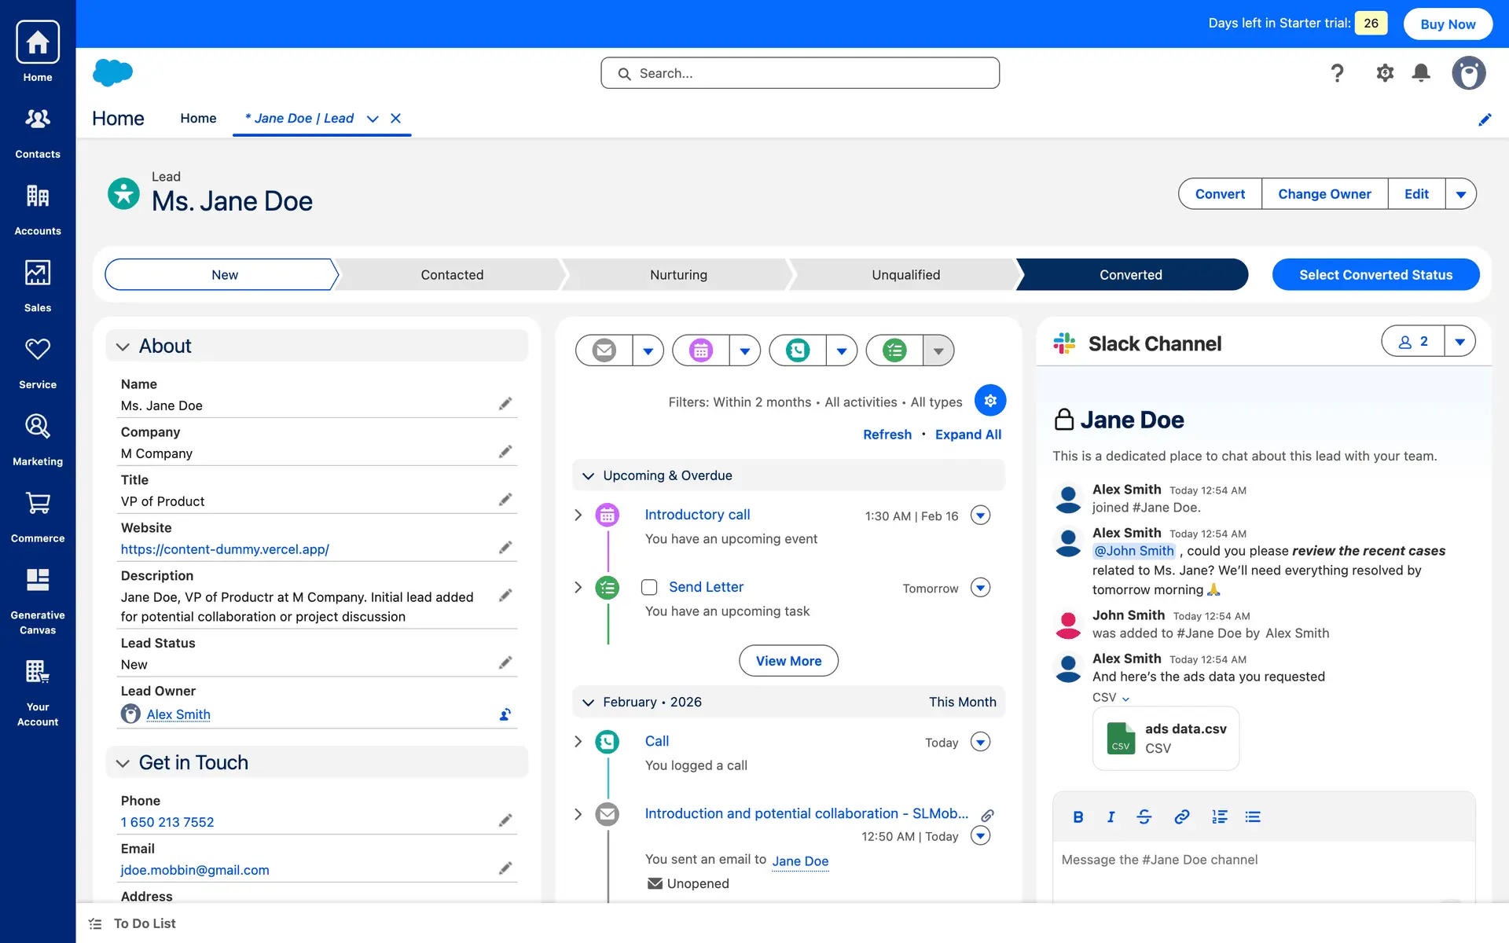Viewport: 1509px width, 943px height.
Task: Click the notifications bell icon
Action: click(x=1421, y=73)
